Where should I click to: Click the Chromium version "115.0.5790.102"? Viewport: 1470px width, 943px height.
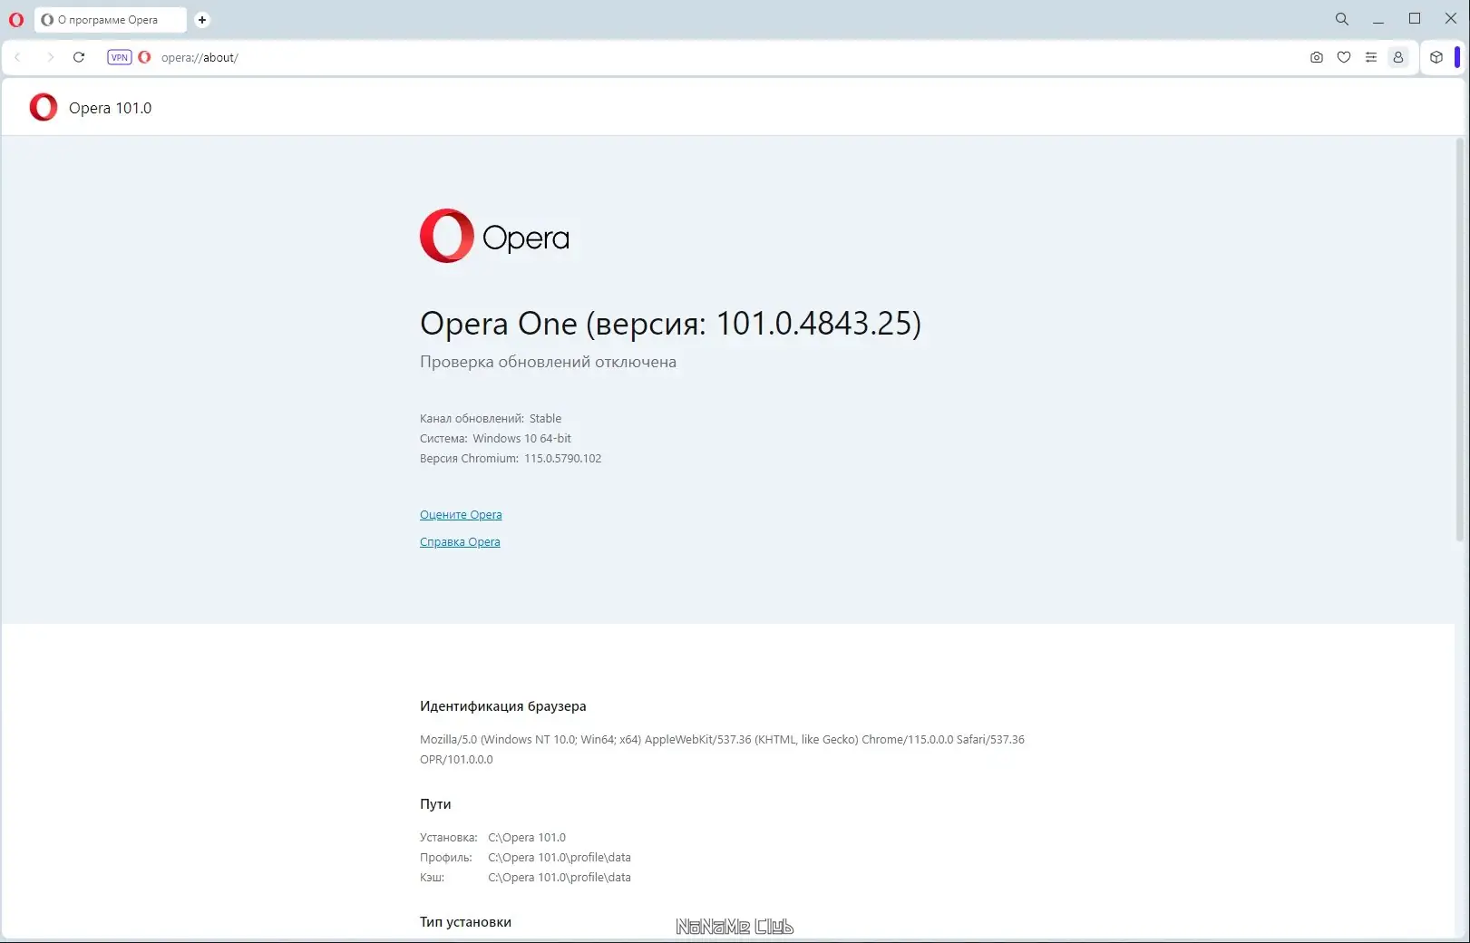pos(562,459)
